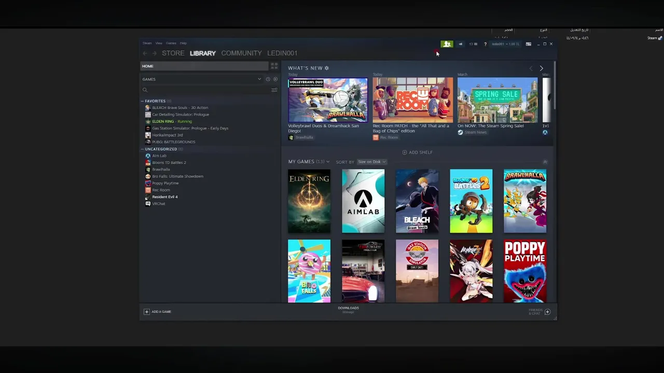Select BLEACH Brave Souls - 3D Action
Screen dimensions: 664x373
(180, 108)
